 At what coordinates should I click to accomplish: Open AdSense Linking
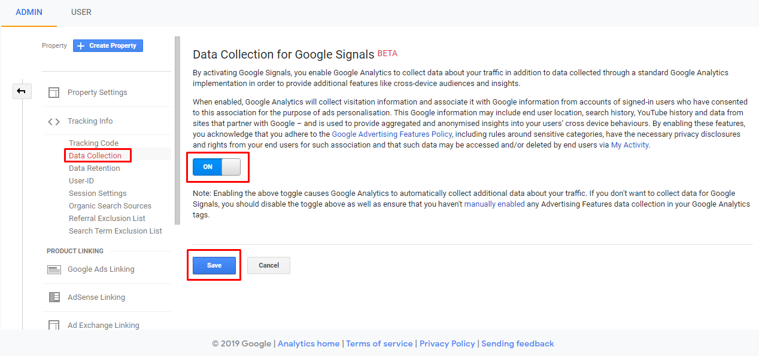click(x=96, y=297)
